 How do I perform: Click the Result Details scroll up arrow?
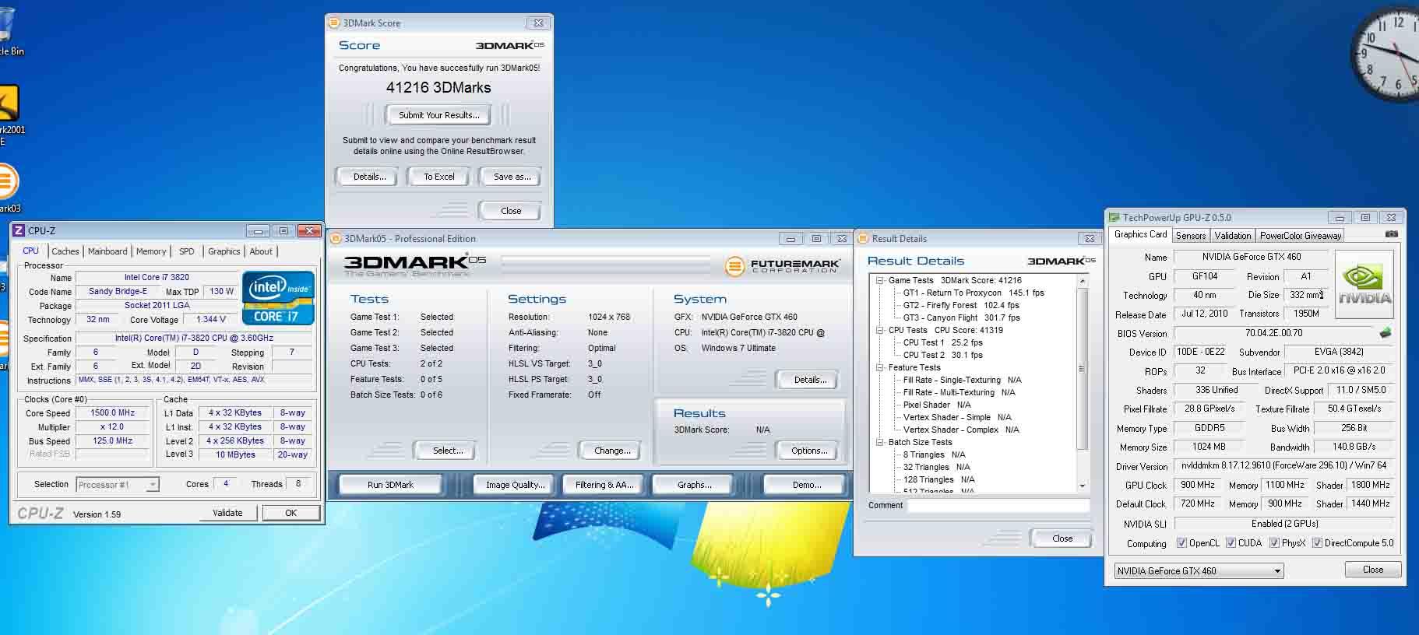click(1082, 281)
